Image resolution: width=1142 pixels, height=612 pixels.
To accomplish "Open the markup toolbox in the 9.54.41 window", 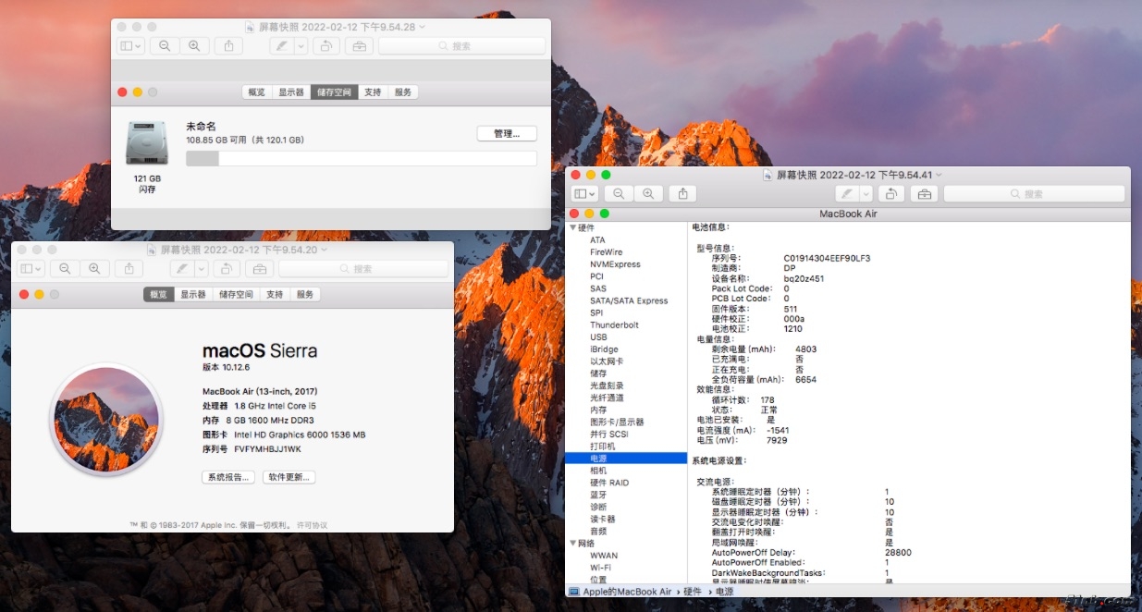I will (924, 193).
